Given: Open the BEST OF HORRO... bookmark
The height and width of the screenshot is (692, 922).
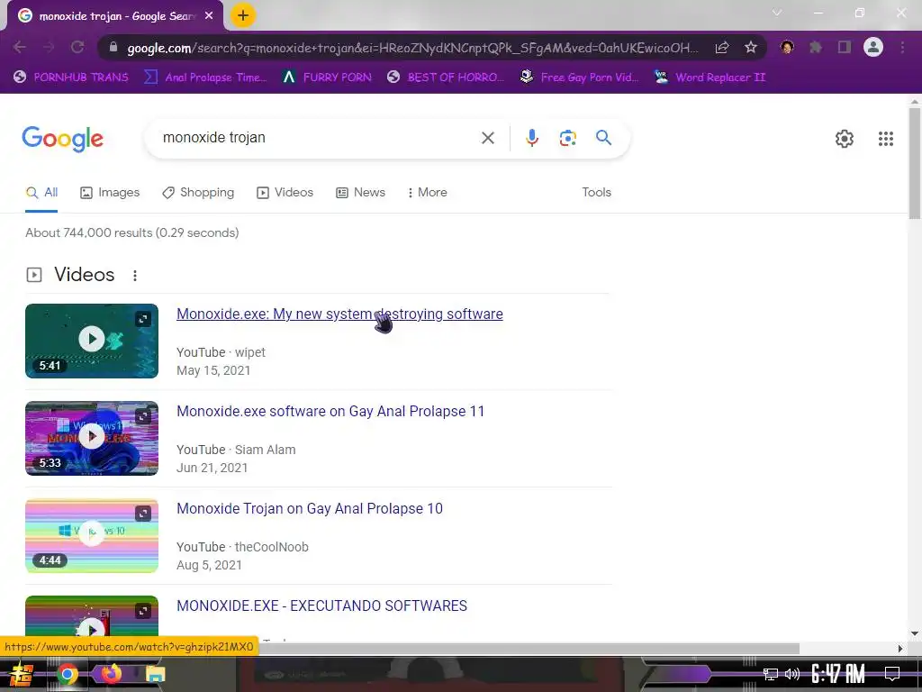Looking at the screenshot, I should (x=446, y=77).
